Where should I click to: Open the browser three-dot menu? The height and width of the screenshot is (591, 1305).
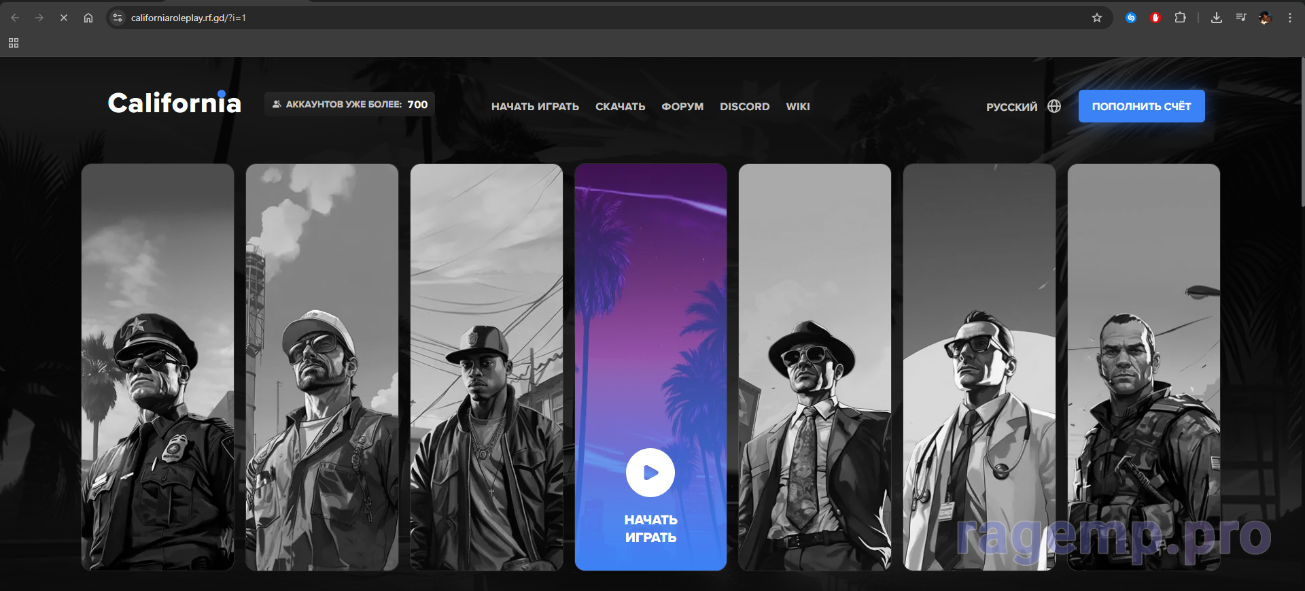(x=1290, y=18)
